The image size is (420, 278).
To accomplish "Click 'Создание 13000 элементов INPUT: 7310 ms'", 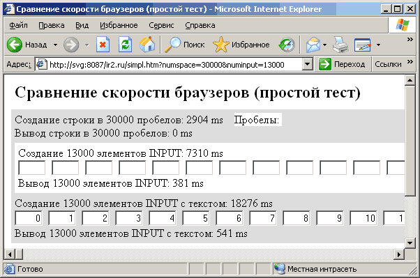I will click(x=121, y=153).
